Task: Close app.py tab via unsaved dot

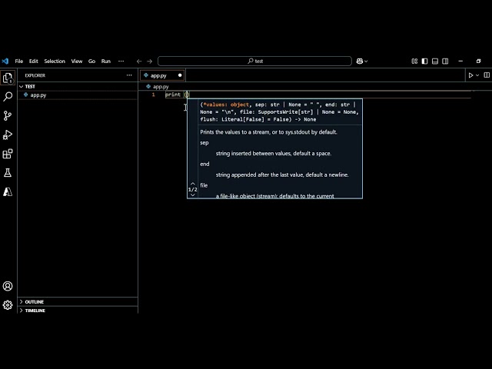Action: click(180, 75)
